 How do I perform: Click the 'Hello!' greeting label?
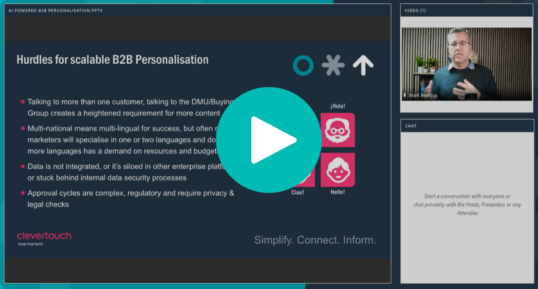coord(338,192)
